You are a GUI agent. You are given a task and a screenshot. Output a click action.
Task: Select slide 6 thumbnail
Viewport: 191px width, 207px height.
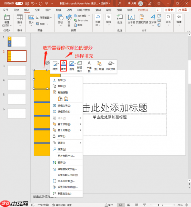pyautogui.click(x=17, y=114)
